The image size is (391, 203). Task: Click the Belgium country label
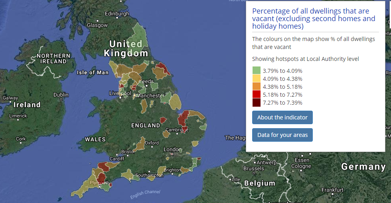pyautogui.click(x=260, y=183)
